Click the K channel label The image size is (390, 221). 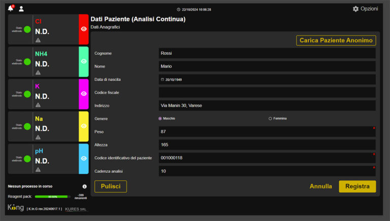[x=37, y=86]
